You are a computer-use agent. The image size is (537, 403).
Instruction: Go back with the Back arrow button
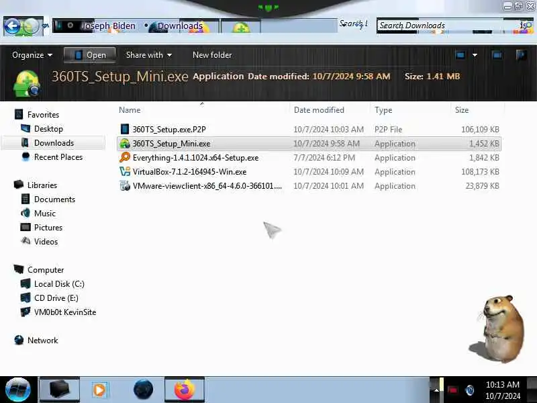point(12,26)
